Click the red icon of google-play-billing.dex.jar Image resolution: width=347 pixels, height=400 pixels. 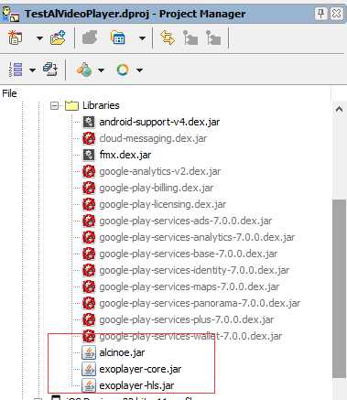coord(89,188)
